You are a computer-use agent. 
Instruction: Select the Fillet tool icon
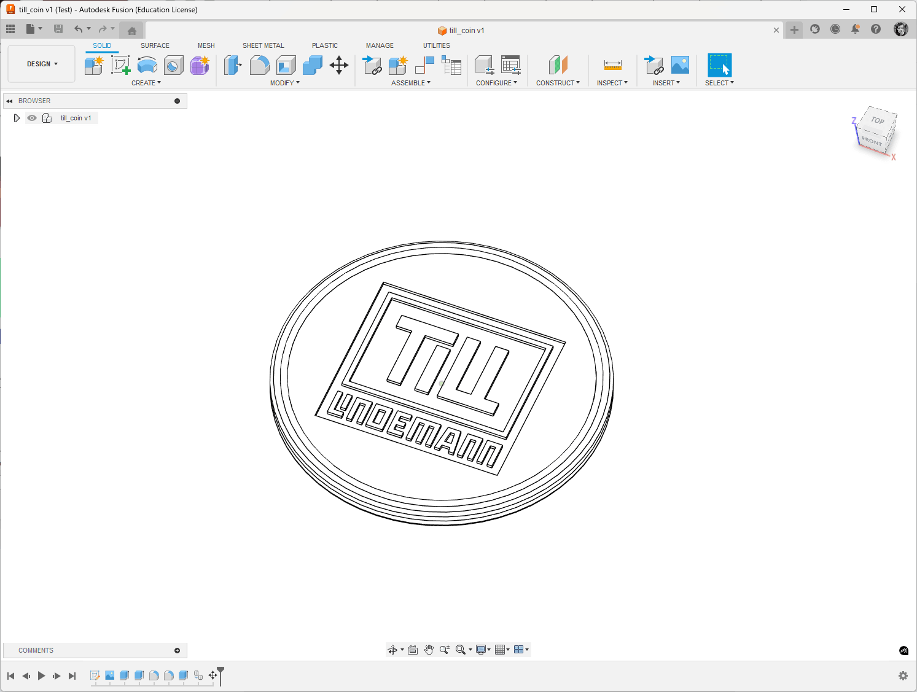point(259,65)
